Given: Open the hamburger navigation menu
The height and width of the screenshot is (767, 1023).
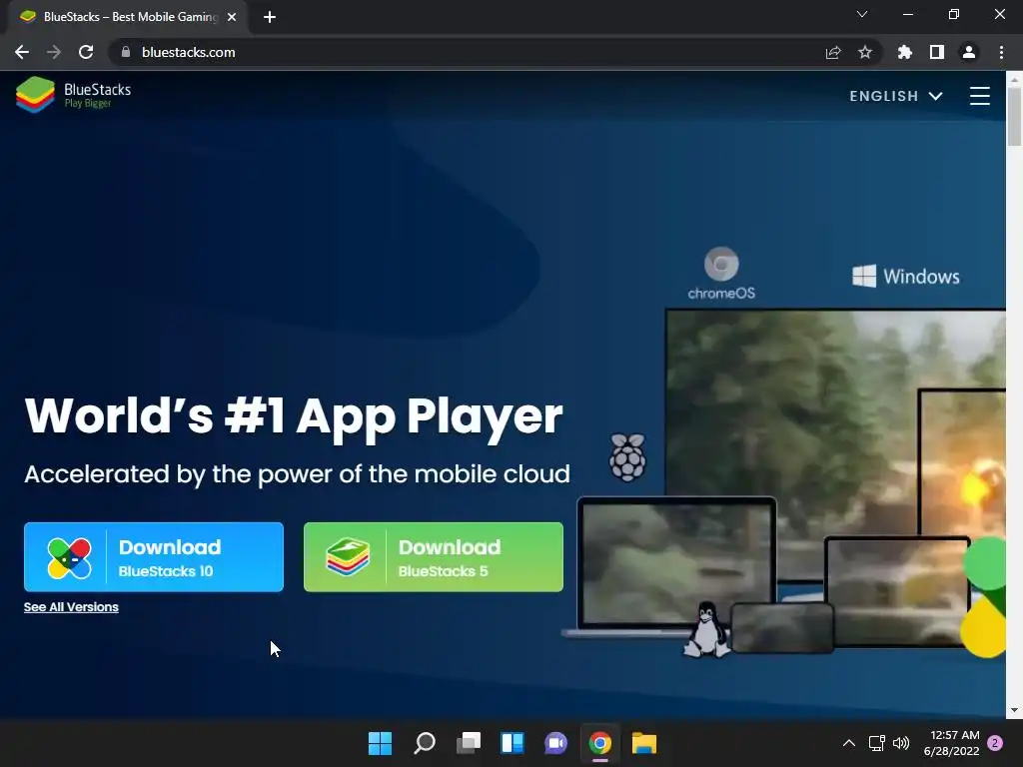Looking at the screenshot, I should [x=979, y=96].
